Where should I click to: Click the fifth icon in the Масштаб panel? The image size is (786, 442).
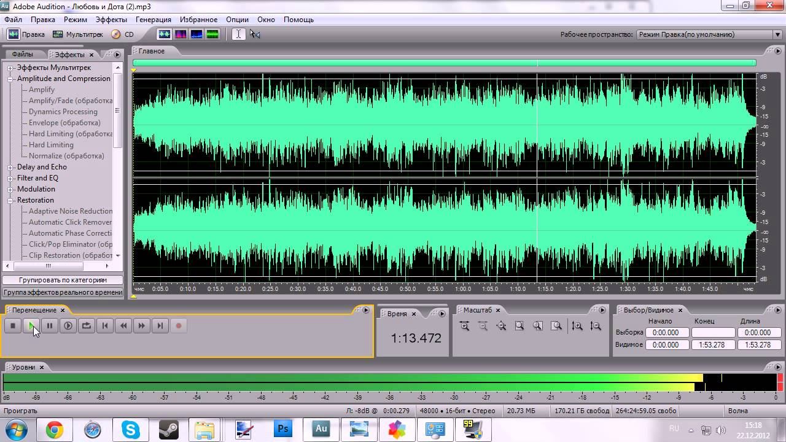(539, 327)
